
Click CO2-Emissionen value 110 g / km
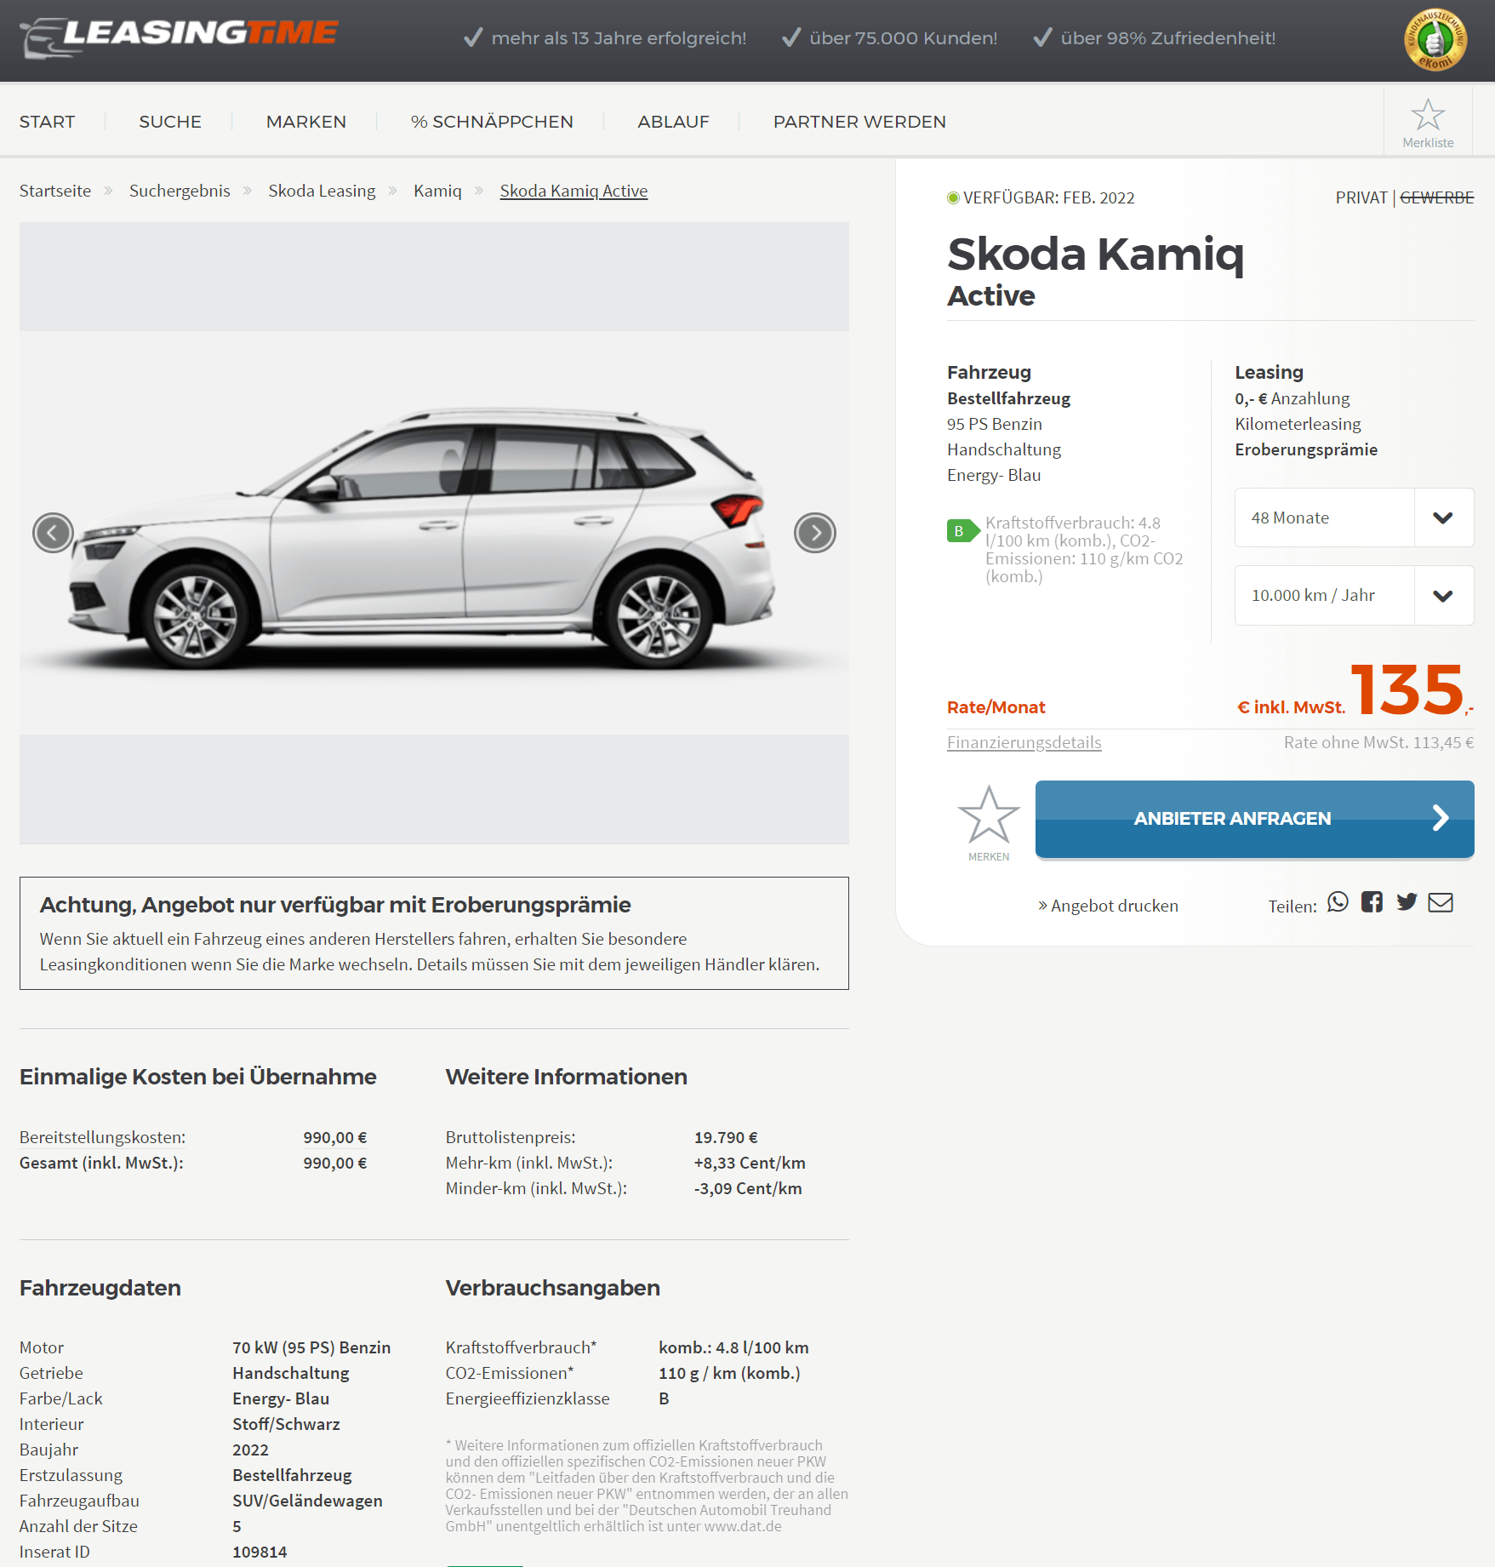tap(729, 1373)
